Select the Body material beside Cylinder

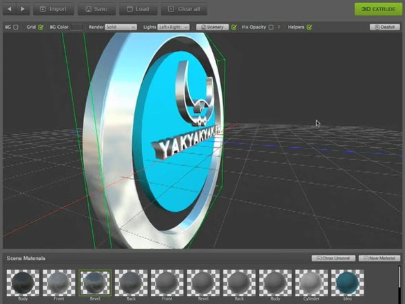(275, 283)
